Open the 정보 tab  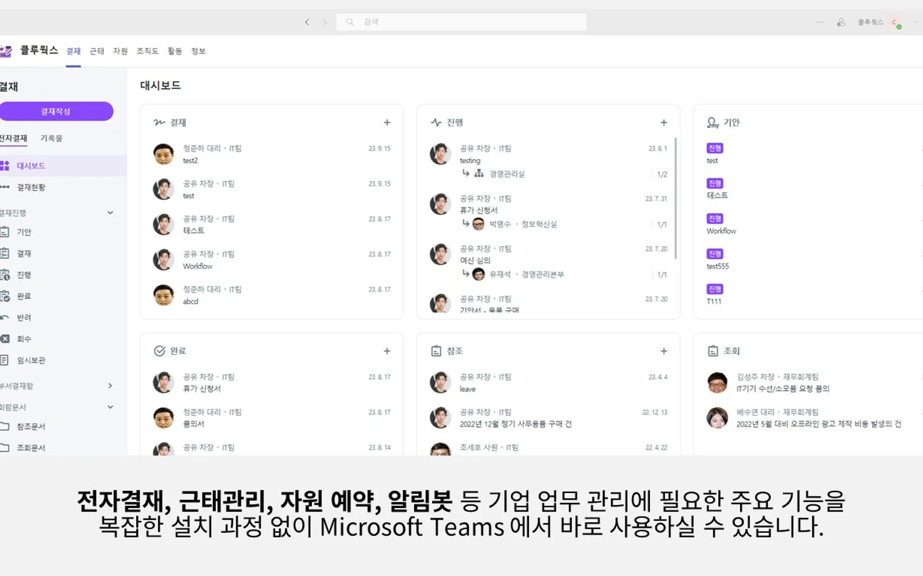[x=198, y=51]
